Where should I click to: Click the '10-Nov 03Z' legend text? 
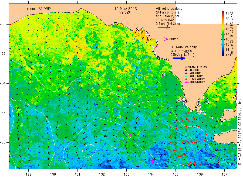click(x=165, y=20)
